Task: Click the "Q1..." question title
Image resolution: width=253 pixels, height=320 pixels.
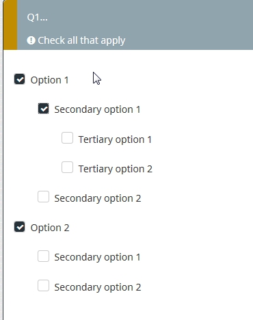Action: [x=38, y=17]
